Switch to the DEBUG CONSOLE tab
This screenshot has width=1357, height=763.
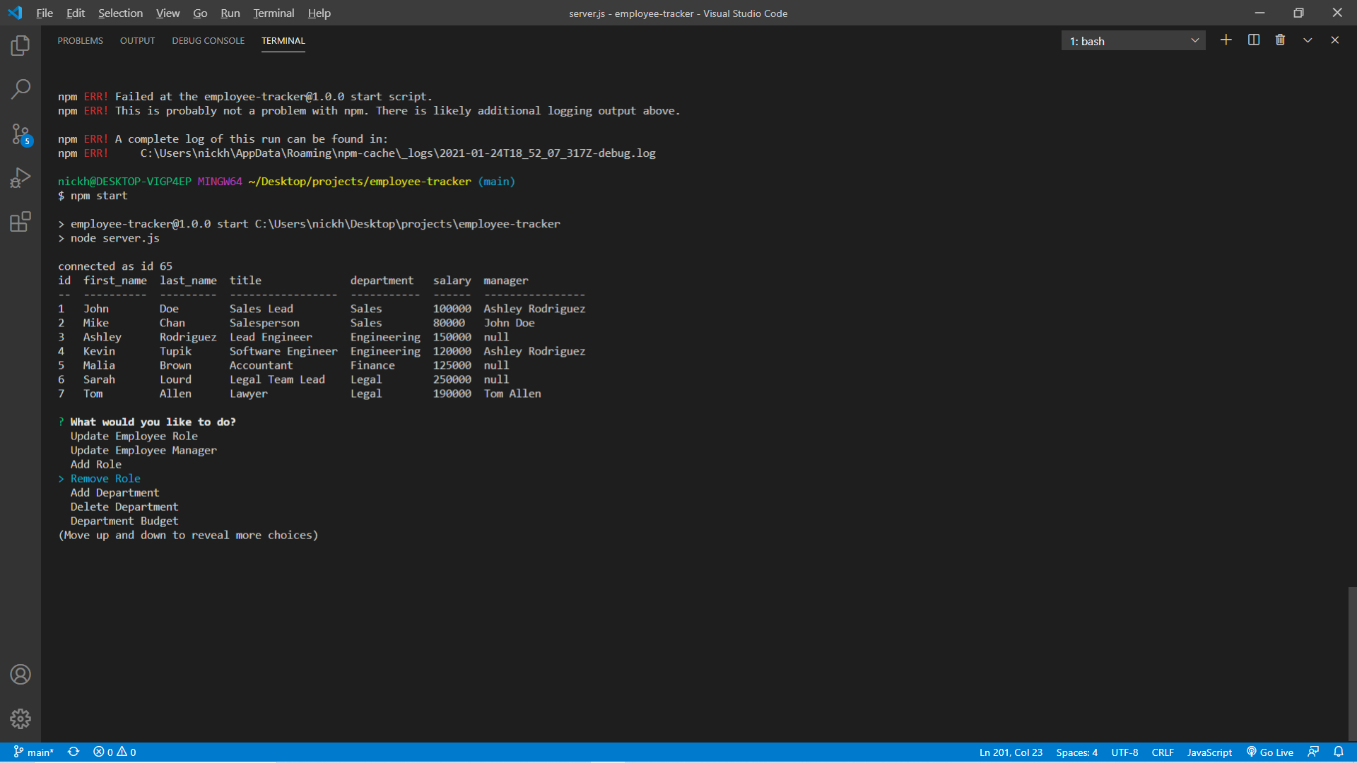[x=208, y=40]
